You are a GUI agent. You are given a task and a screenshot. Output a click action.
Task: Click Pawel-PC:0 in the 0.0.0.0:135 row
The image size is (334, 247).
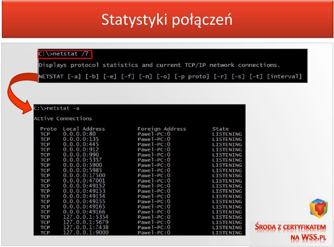154,139
